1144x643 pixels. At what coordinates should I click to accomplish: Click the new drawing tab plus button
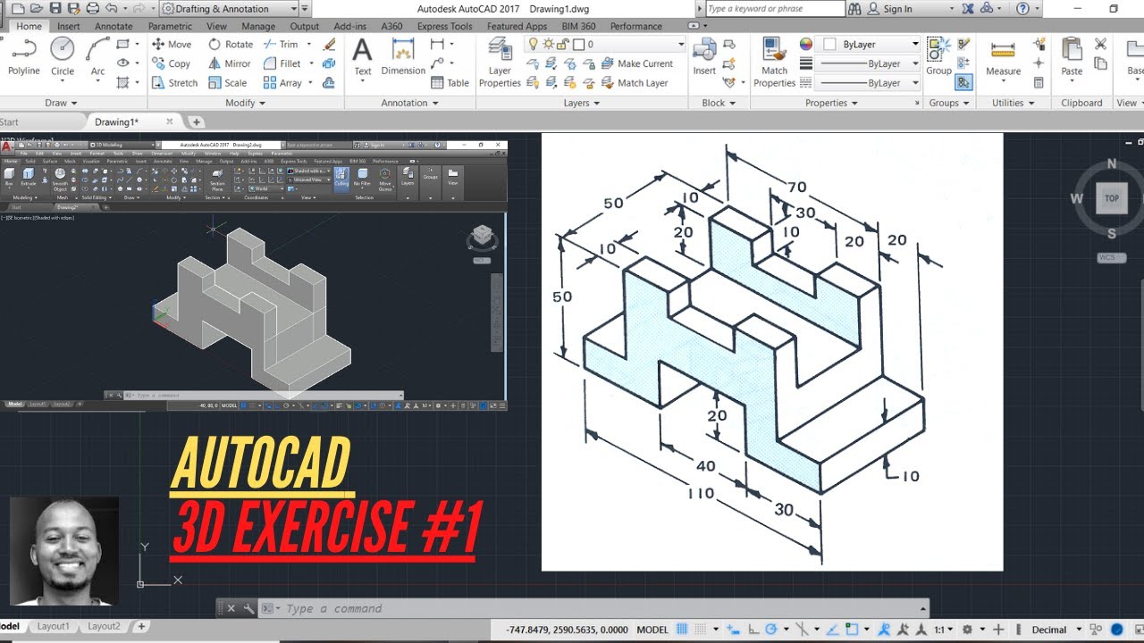[x=197, y=122]
